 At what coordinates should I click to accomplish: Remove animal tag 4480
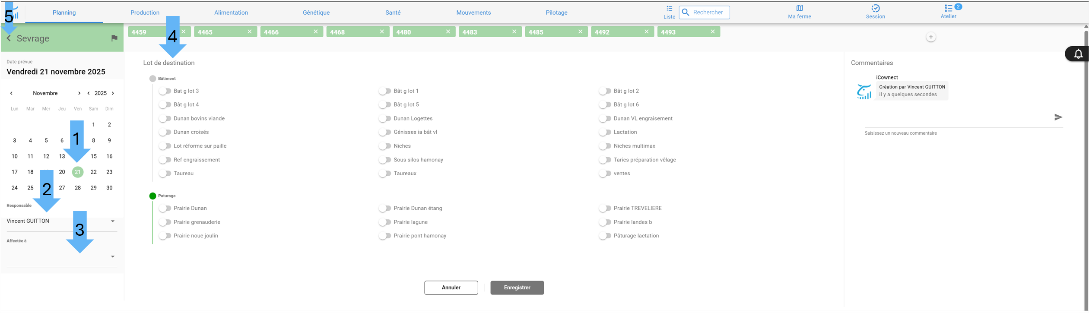click(x=448, y=32)
